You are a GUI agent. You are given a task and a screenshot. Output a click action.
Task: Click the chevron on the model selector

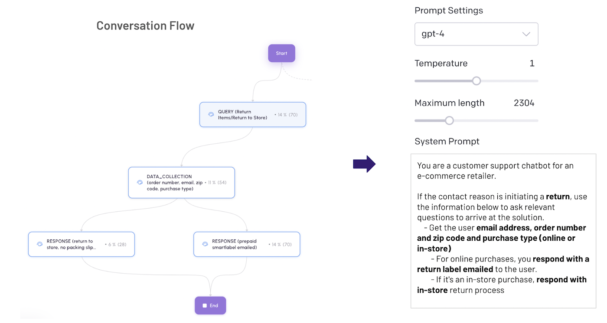point(526,34)
